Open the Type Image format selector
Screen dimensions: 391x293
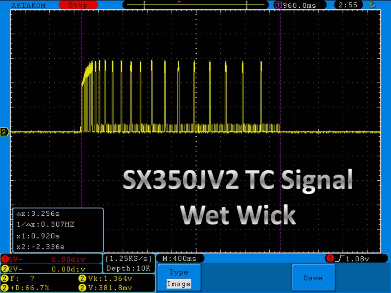[x=178, y=278]
